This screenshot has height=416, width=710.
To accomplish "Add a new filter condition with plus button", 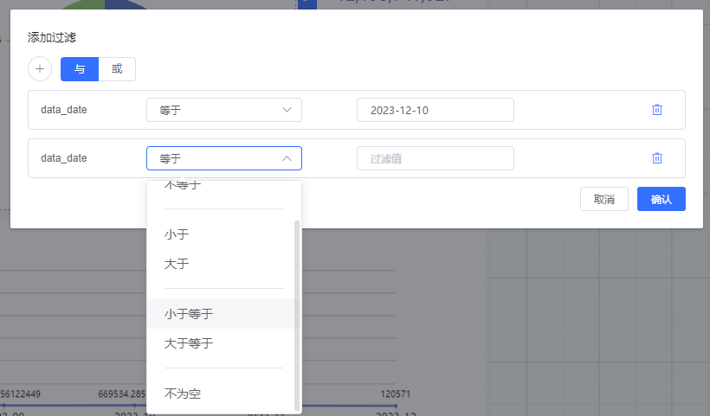I will (40, 69).
